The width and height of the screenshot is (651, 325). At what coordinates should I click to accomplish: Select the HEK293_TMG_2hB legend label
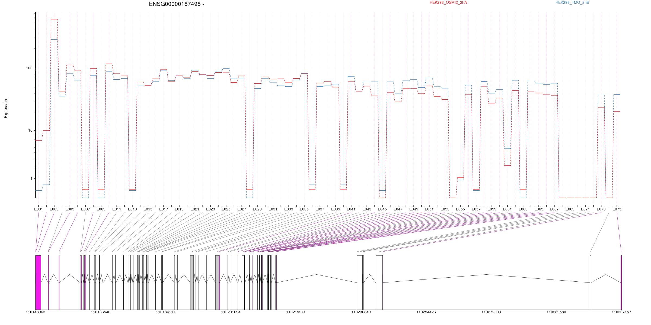point(572,2)
